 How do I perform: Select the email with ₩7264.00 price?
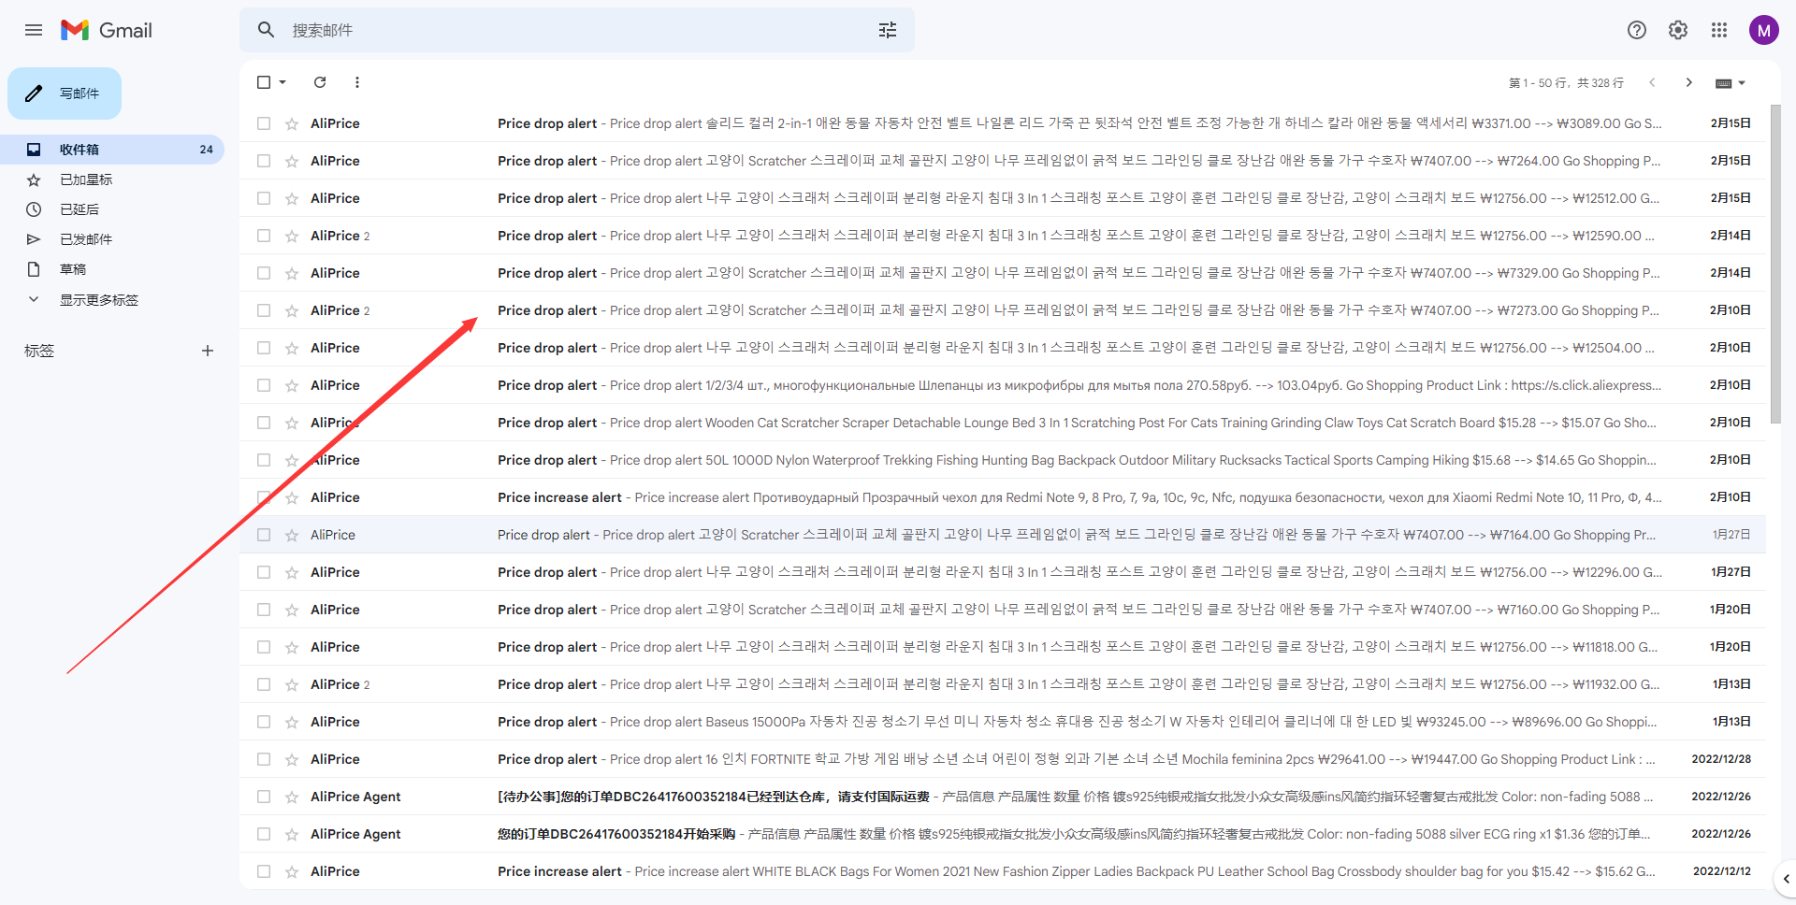click(x=264, y=161)
